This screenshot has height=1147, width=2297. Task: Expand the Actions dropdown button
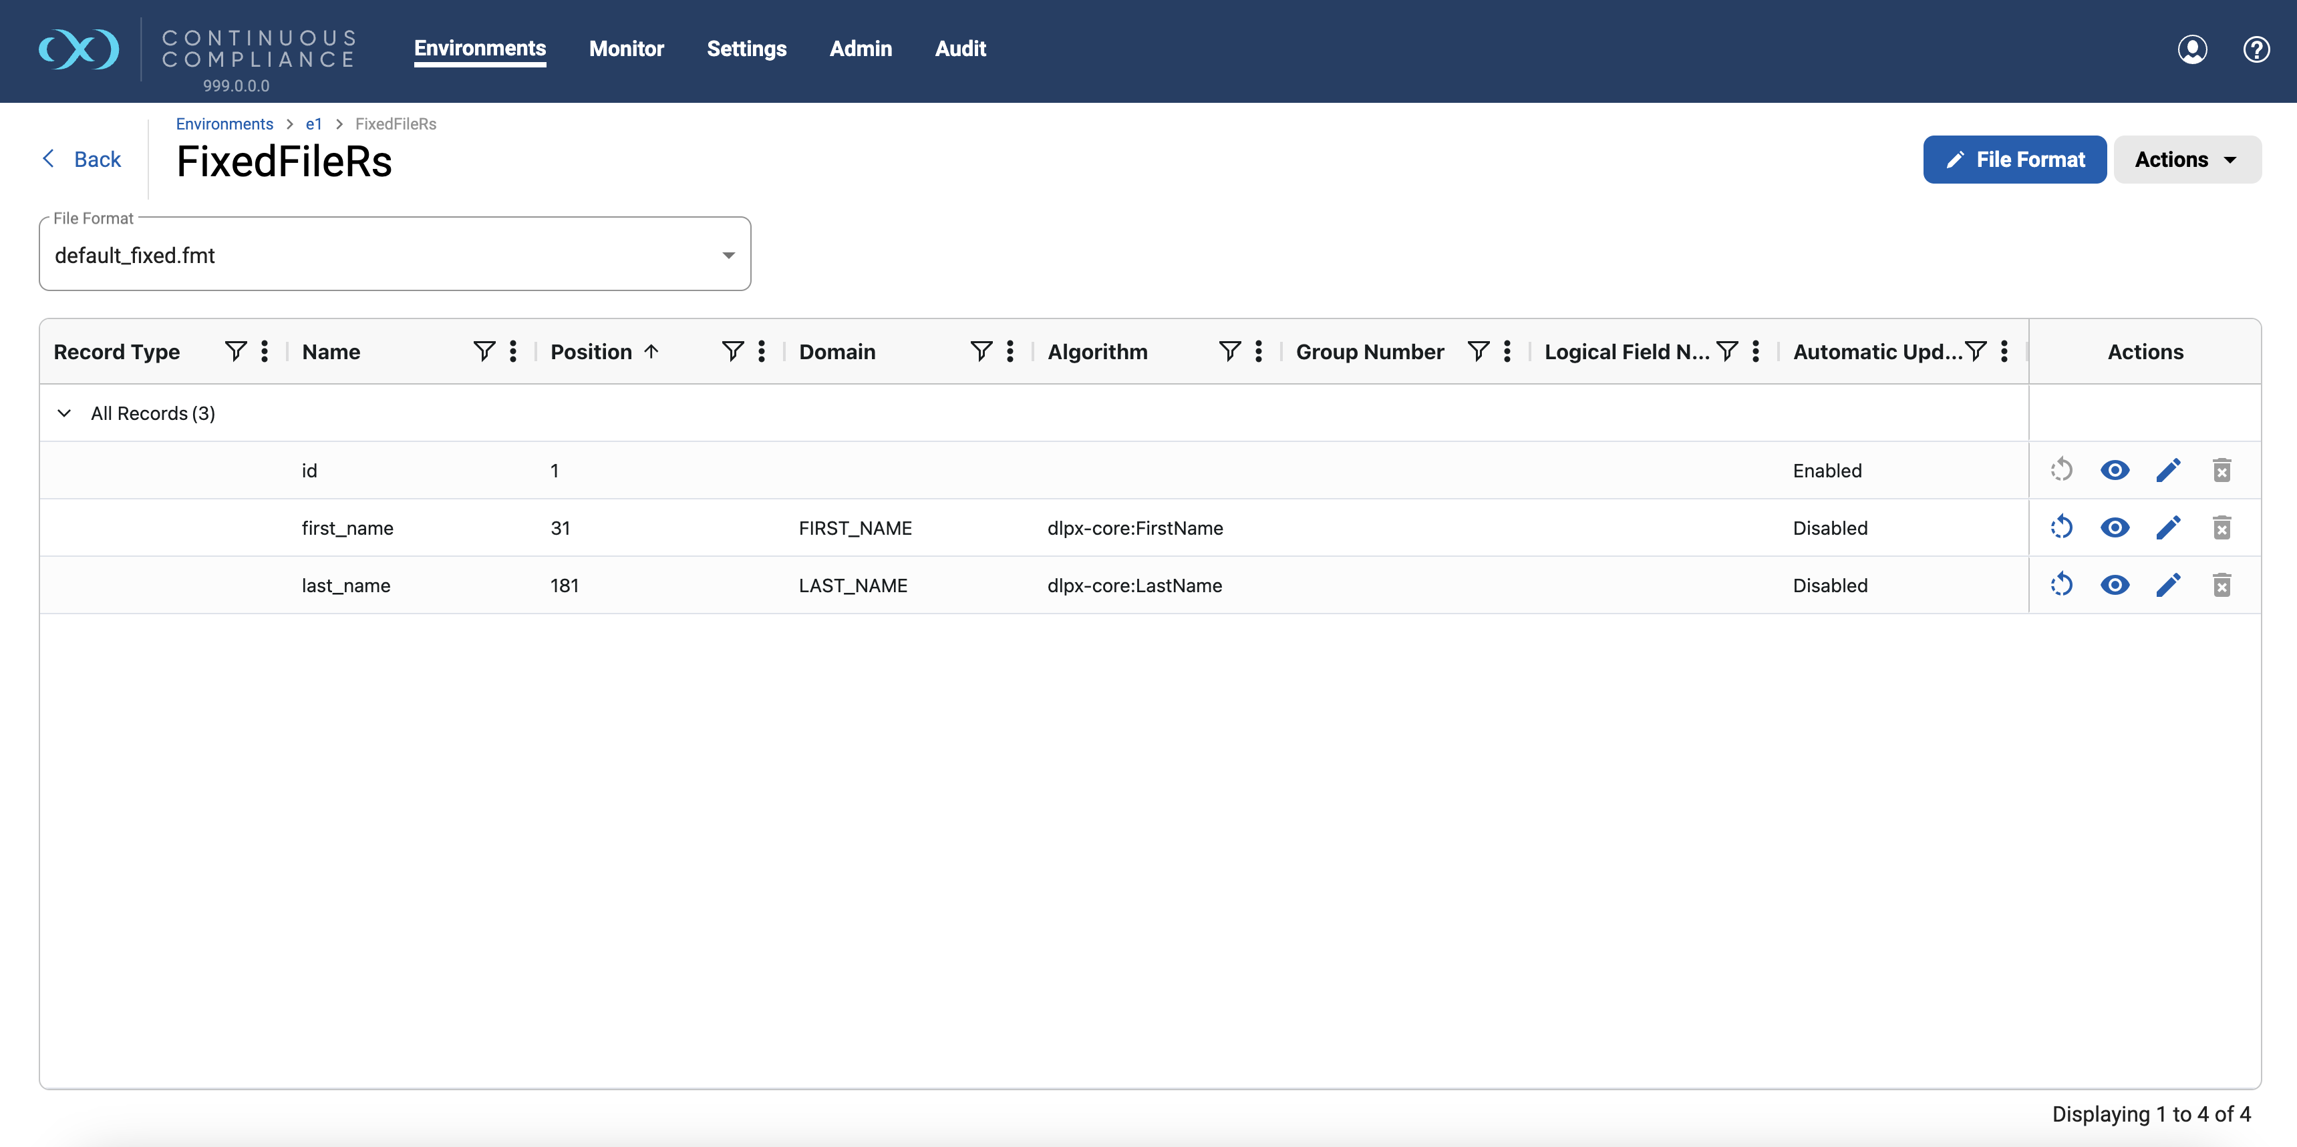pyautogui.click(x=2187, y=160)
